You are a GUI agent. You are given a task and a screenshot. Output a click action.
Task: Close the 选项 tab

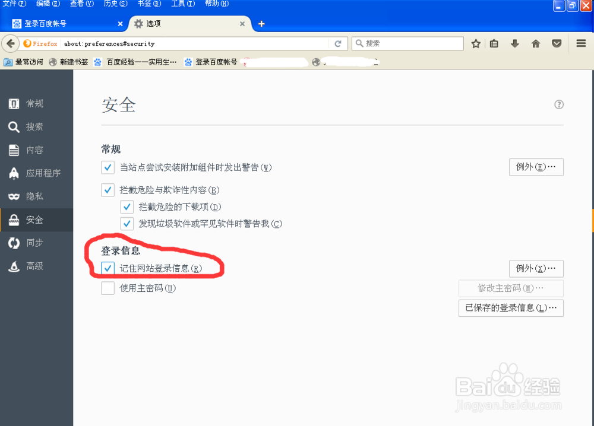click(242, 24)
